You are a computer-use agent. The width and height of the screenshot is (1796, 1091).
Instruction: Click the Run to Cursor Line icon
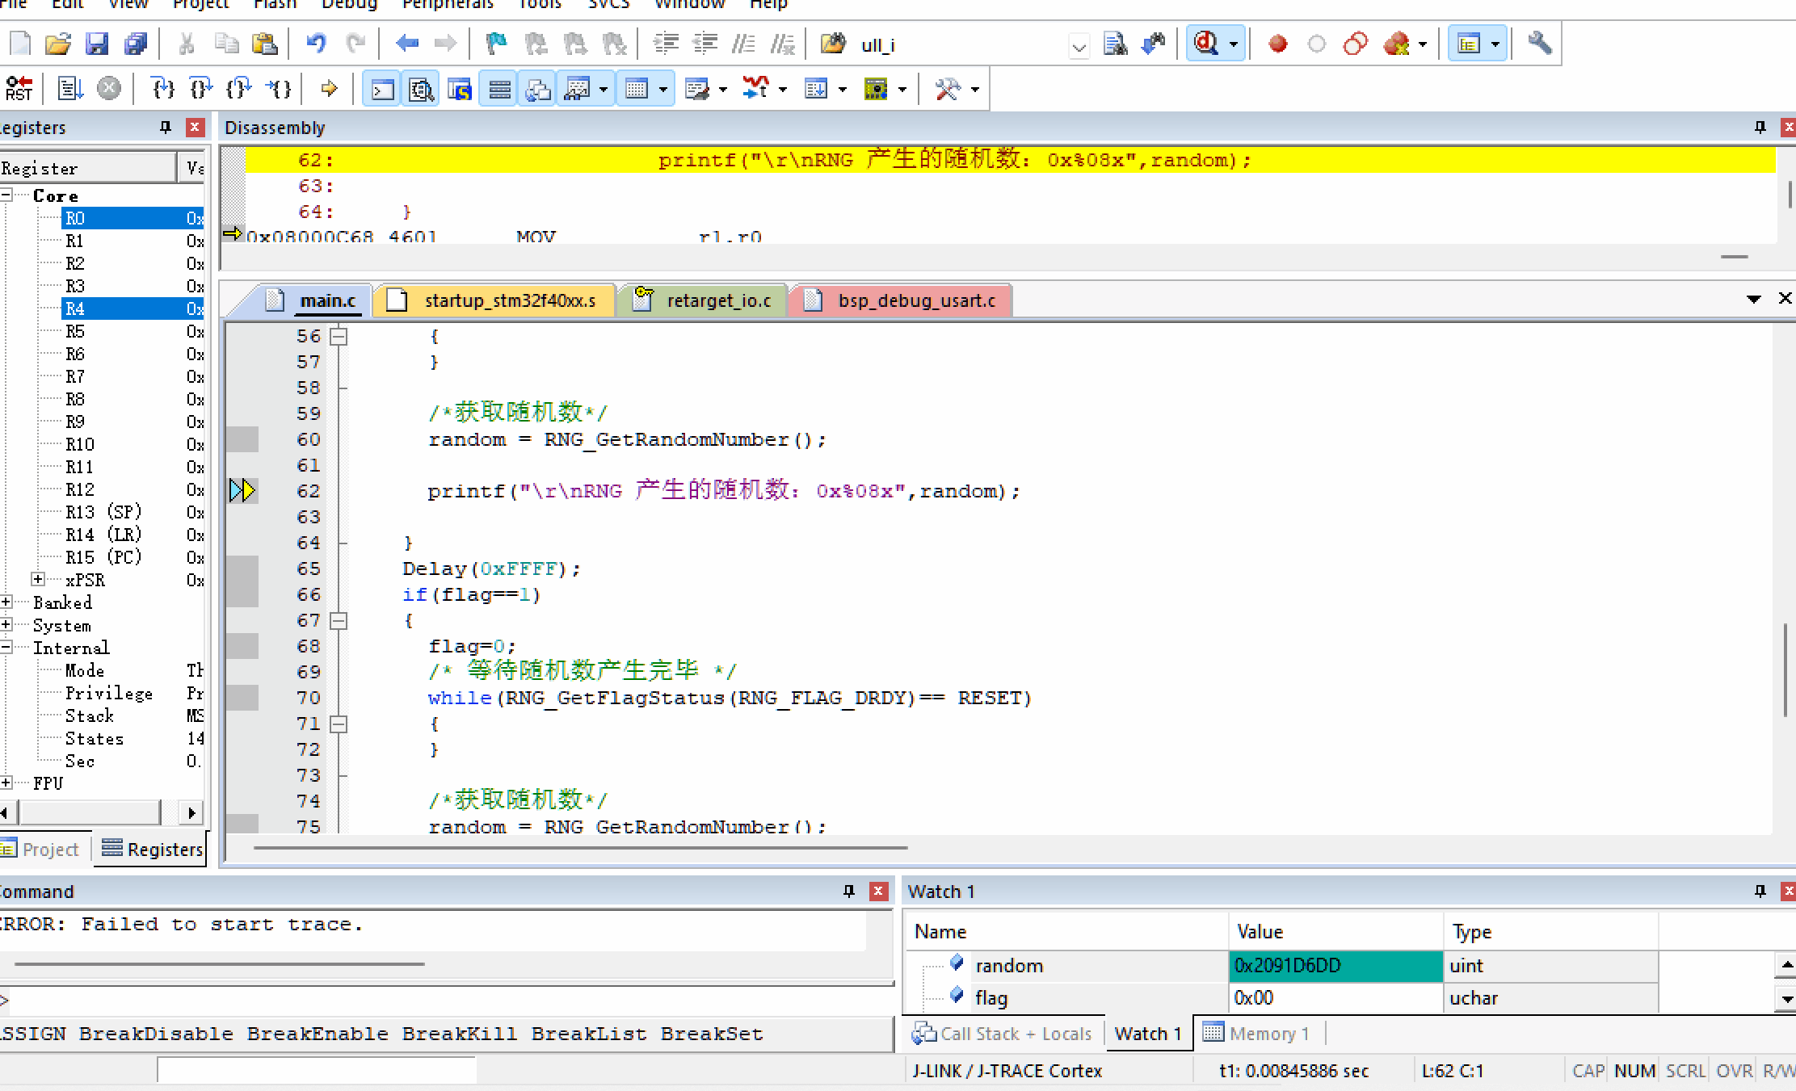(x=280, y=88)
